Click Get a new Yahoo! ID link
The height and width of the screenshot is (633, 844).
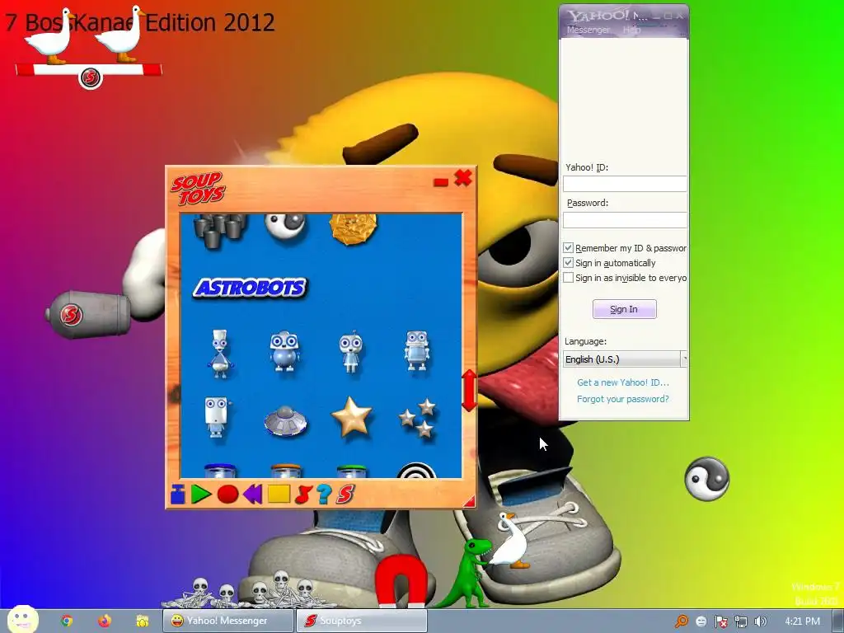623,382
